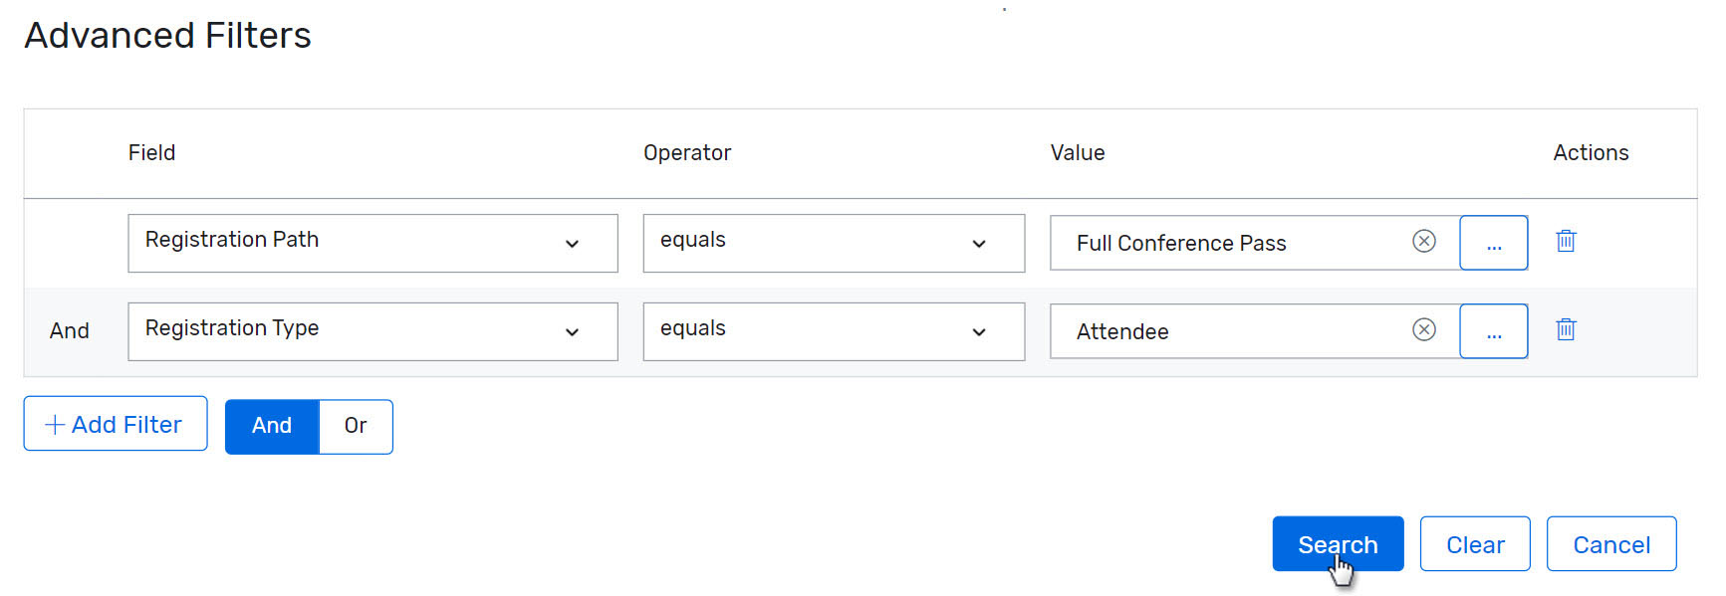Run the search with current filters

pos(1338,543)
